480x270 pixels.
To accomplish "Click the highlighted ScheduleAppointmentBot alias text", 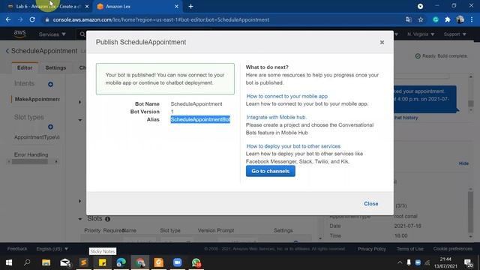I will click(x=200, y=119).
